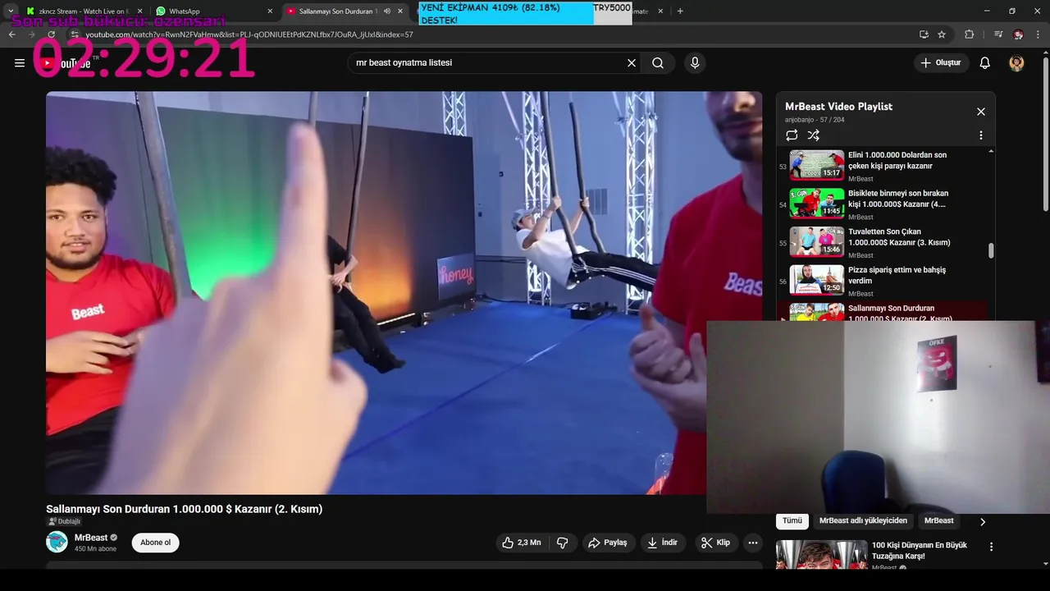Start voice search with microphone icon
Screen dimensions: 1050x591
click(695, 63)
